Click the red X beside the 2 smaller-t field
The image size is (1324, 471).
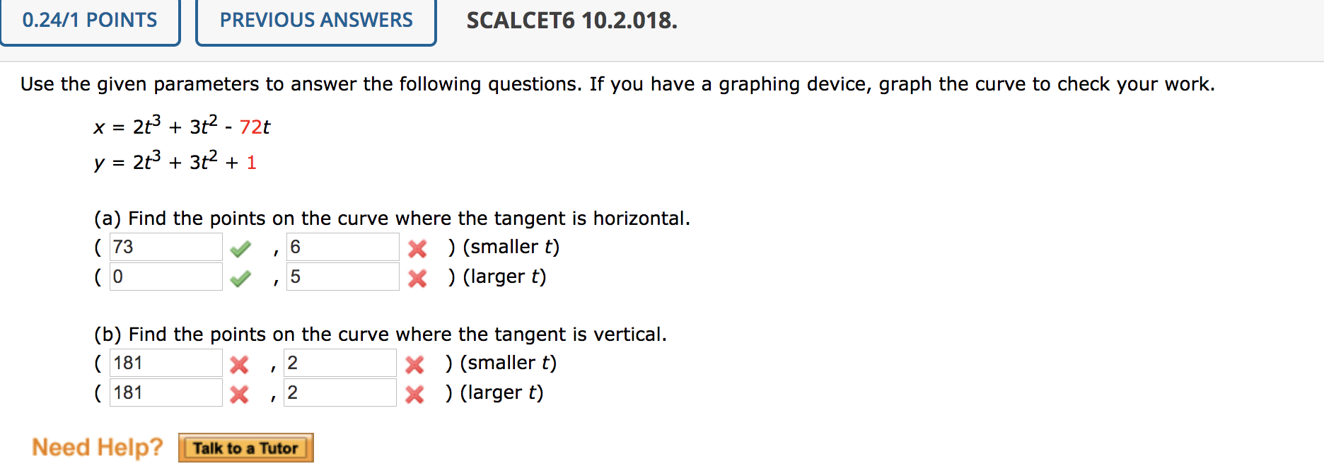point(415,364)
